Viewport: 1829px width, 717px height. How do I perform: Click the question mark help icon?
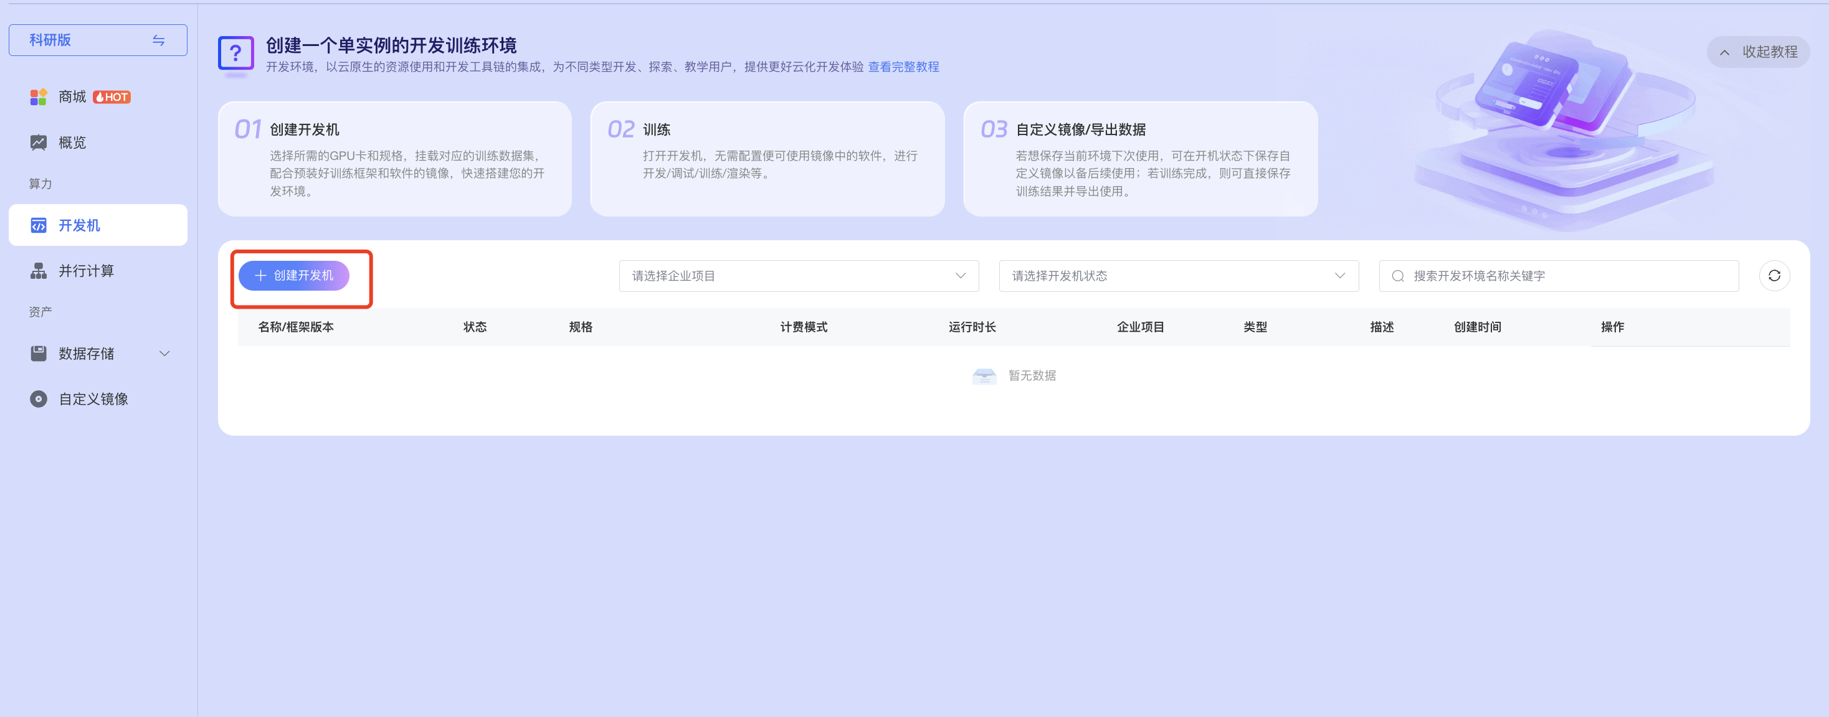235,53
